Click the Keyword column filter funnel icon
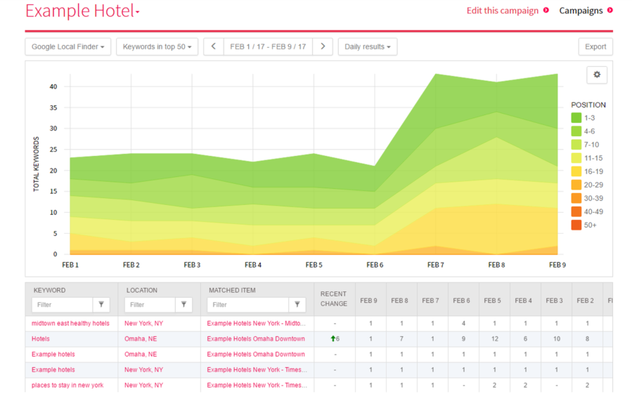 tap(102, 305)
